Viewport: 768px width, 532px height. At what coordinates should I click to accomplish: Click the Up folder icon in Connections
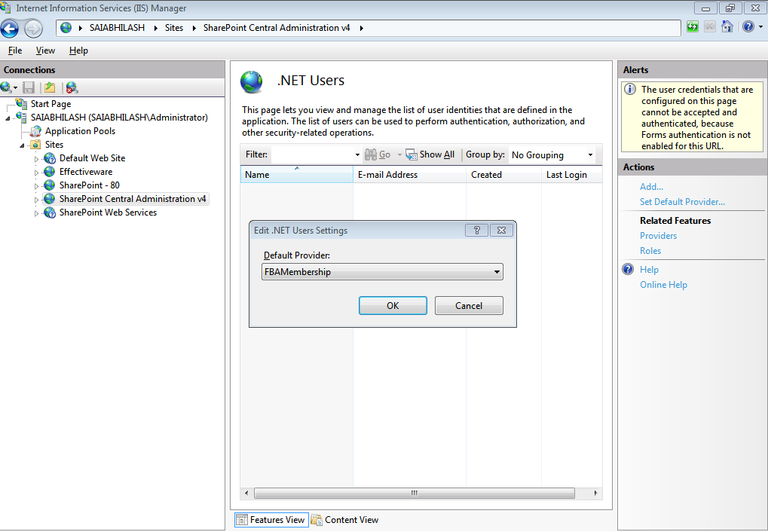[50, 87]
